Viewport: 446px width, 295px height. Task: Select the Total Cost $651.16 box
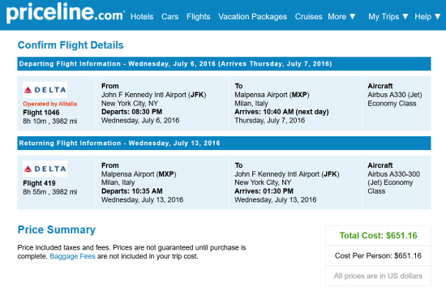click(379, 236)
